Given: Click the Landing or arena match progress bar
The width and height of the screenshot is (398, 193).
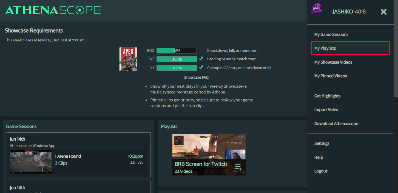Looking at the screenshot, I should click(177, 59).
